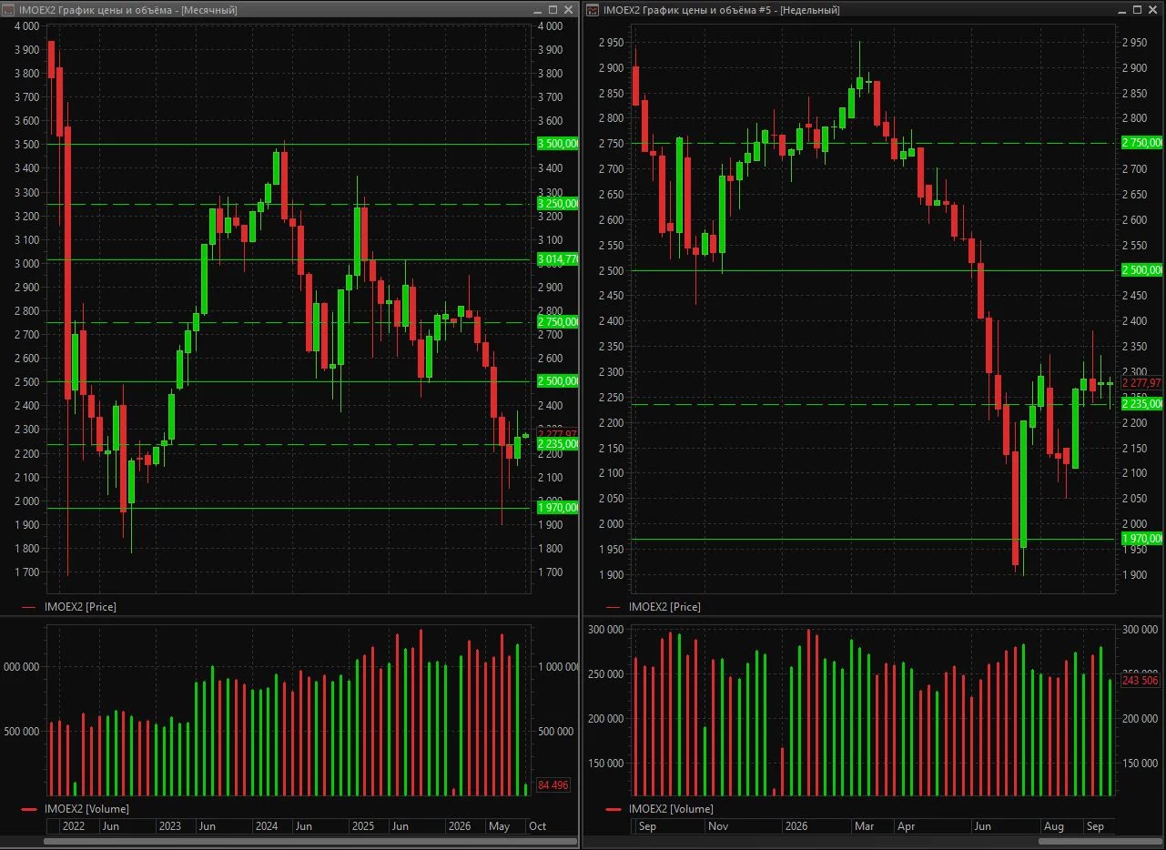
Task: Click the 2 235,00 level label in the weekly chart
Action: [x=1141, y=403]
